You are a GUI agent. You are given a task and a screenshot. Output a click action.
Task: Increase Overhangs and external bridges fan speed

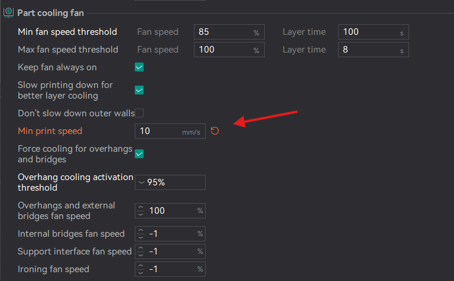tap(141, 208)
